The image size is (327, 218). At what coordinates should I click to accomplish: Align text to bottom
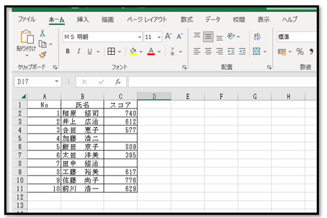point(219,38)
